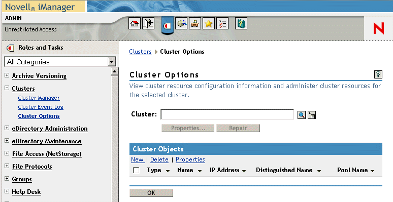Click the File Access (NetStorage) heading
393x202 pixels.
click(x=47, y=154)
